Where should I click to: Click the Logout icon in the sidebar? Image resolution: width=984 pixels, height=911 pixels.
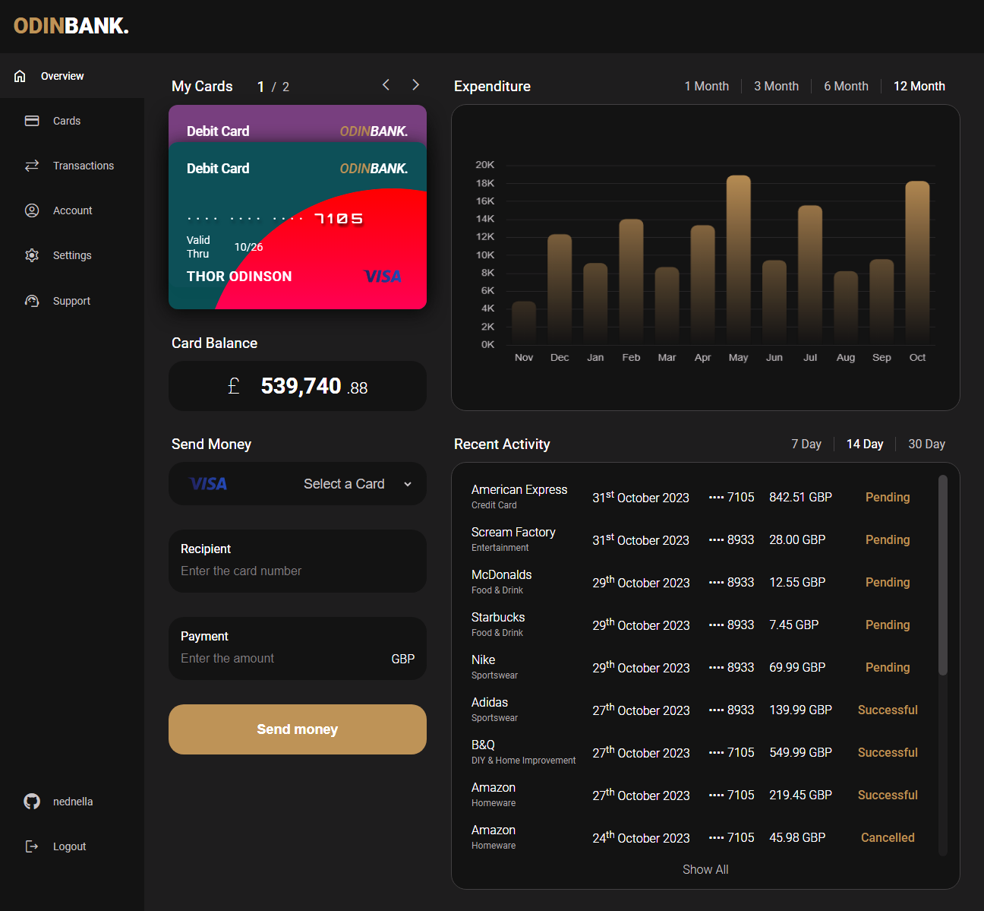tap(31, 846)
